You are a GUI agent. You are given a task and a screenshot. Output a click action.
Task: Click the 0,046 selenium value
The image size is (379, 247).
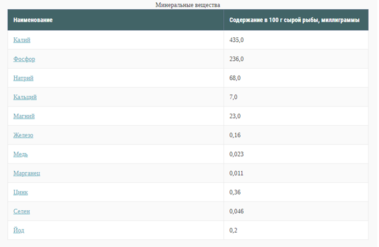tap(236, 211)
